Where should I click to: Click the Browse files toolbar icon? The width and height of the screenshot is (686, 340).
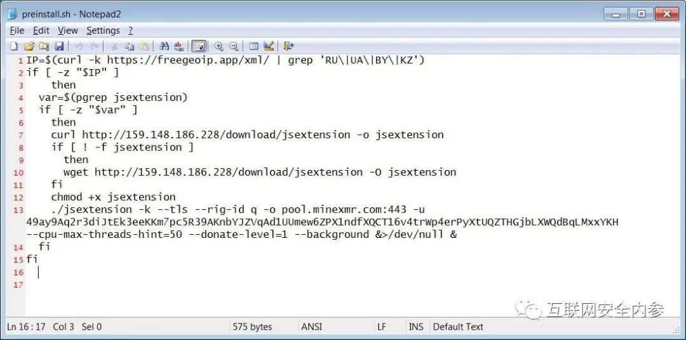[x=44, y=46]
